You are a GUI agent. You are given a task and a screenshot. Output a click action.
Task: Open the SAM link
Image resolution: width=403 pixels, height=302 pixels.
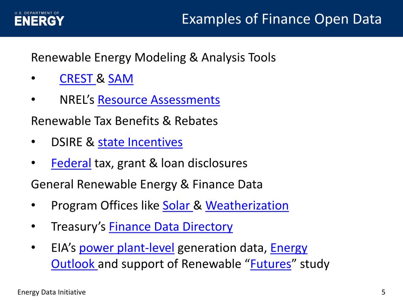click(120, 79)
